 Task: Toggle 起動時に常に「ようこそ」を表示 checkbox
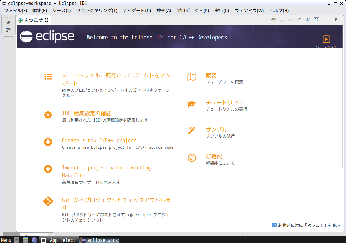pyautogui.click(x=274, y=225)
